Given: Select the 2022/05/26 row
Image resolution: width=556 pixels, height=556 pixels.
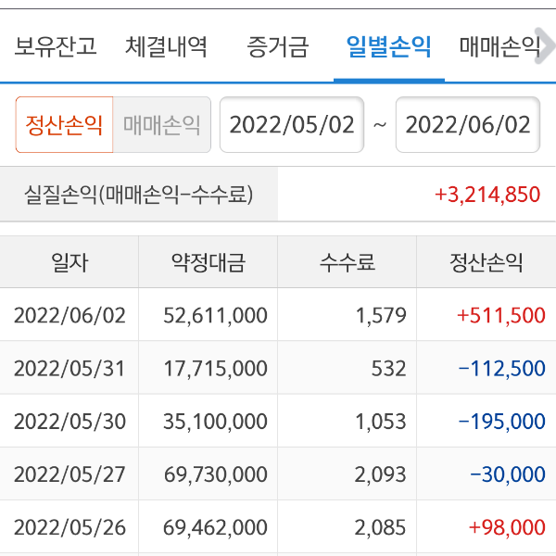Looking at the screenshot, I should pos(69,527).
